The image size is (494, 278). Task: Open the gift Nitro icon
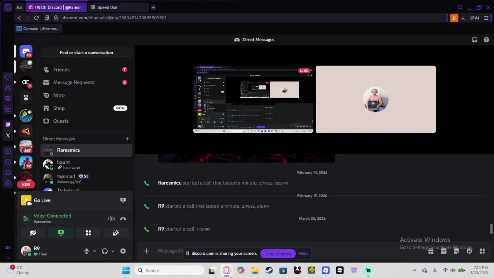click(431, 251)
